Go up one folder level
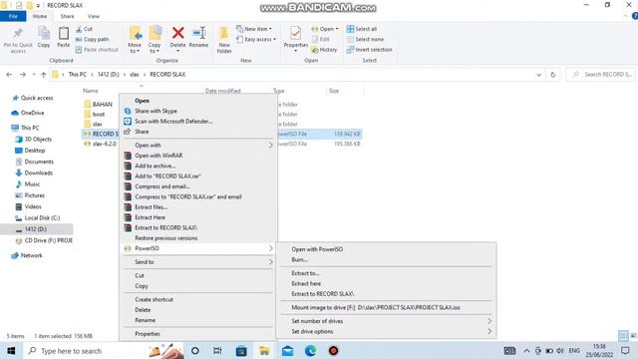Screen dimensions: 638x359 pos(43,75)
